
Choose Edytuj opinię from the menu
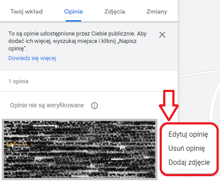(x=188, y=135)
